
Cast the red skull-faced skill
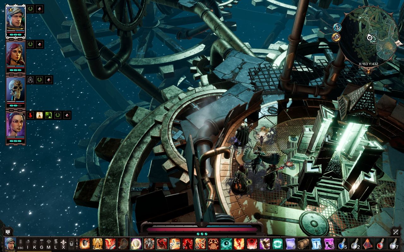tap(252, 244)
